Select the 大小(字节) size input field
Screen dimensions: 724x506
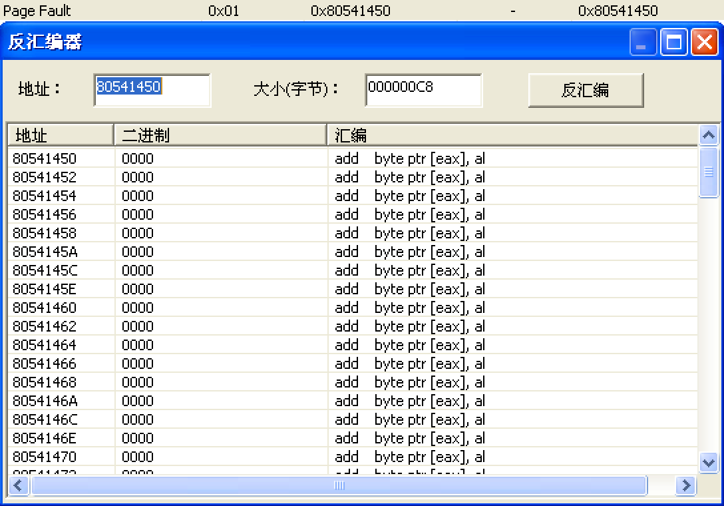click(x=423, y=90)
